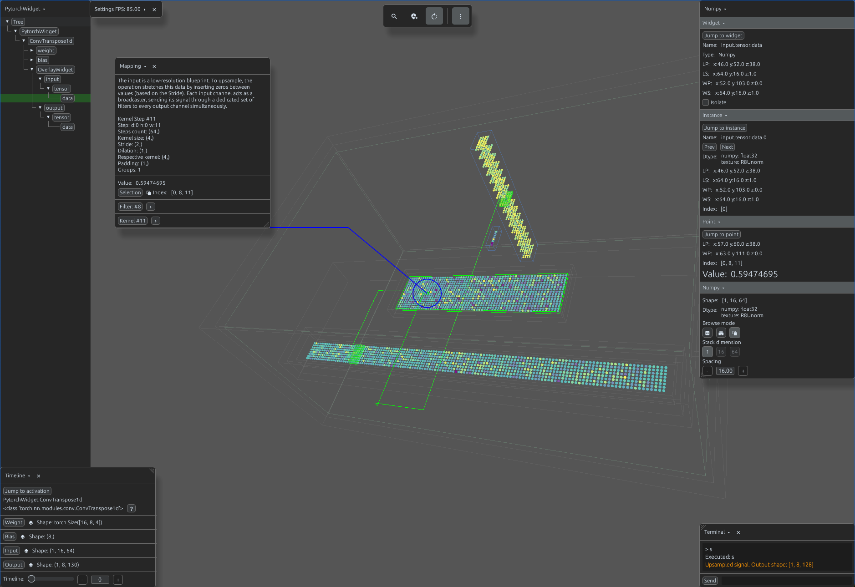The height and width of the screenshot is (587, 855).
Task: Select stack dimension 64
Action: 734,352
